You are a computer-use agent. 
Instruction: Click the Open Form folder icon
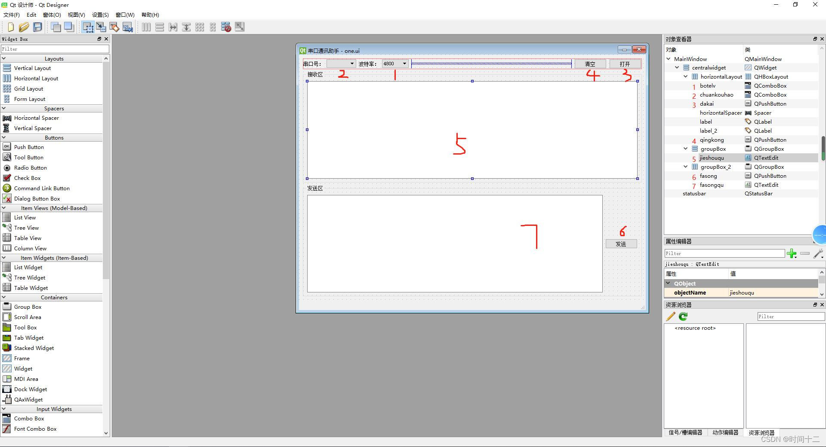pyautogui.click(x=24, y=27)
